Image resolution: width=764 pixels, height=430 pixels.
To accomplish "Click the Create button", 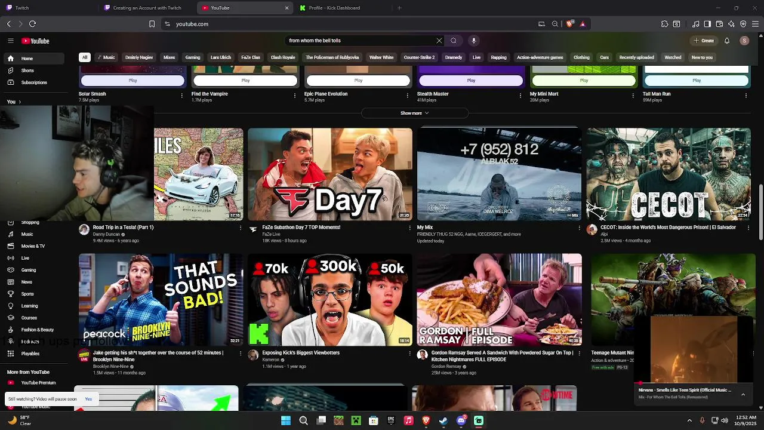I will point(704,41).
